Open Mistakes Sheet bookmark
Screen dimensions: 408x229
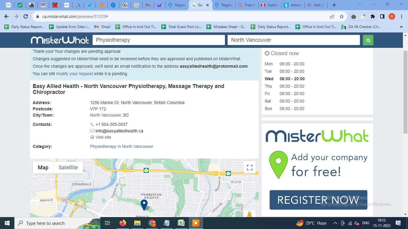(226, 27)
